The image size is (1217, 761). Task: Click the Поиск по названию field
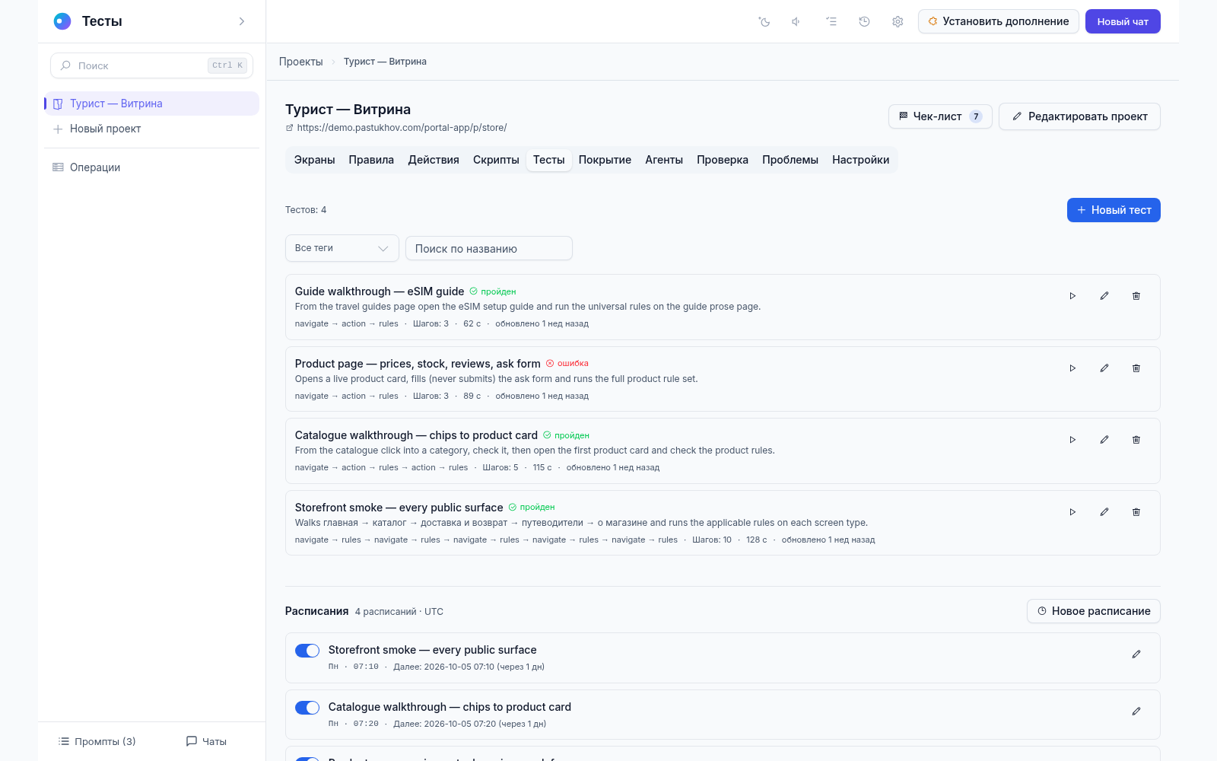[x=489, y=248]
